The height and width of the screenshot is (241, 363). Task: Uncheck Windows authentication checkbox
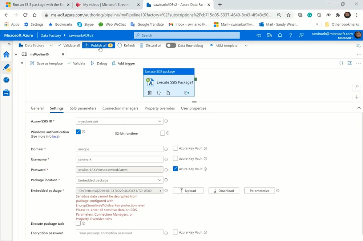pyautogui.click(x=78, y=132)
